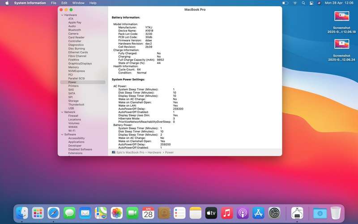Open Launchpad in the Dock
This screenshot has height=224, width=358.
tap(38, 213)
